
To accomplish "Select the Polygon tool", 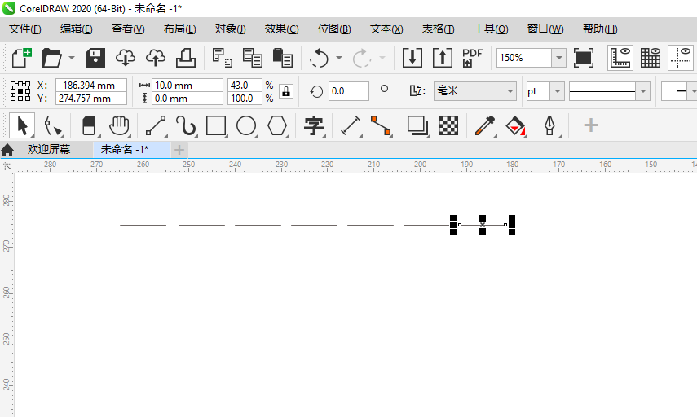I will (277, 125).
